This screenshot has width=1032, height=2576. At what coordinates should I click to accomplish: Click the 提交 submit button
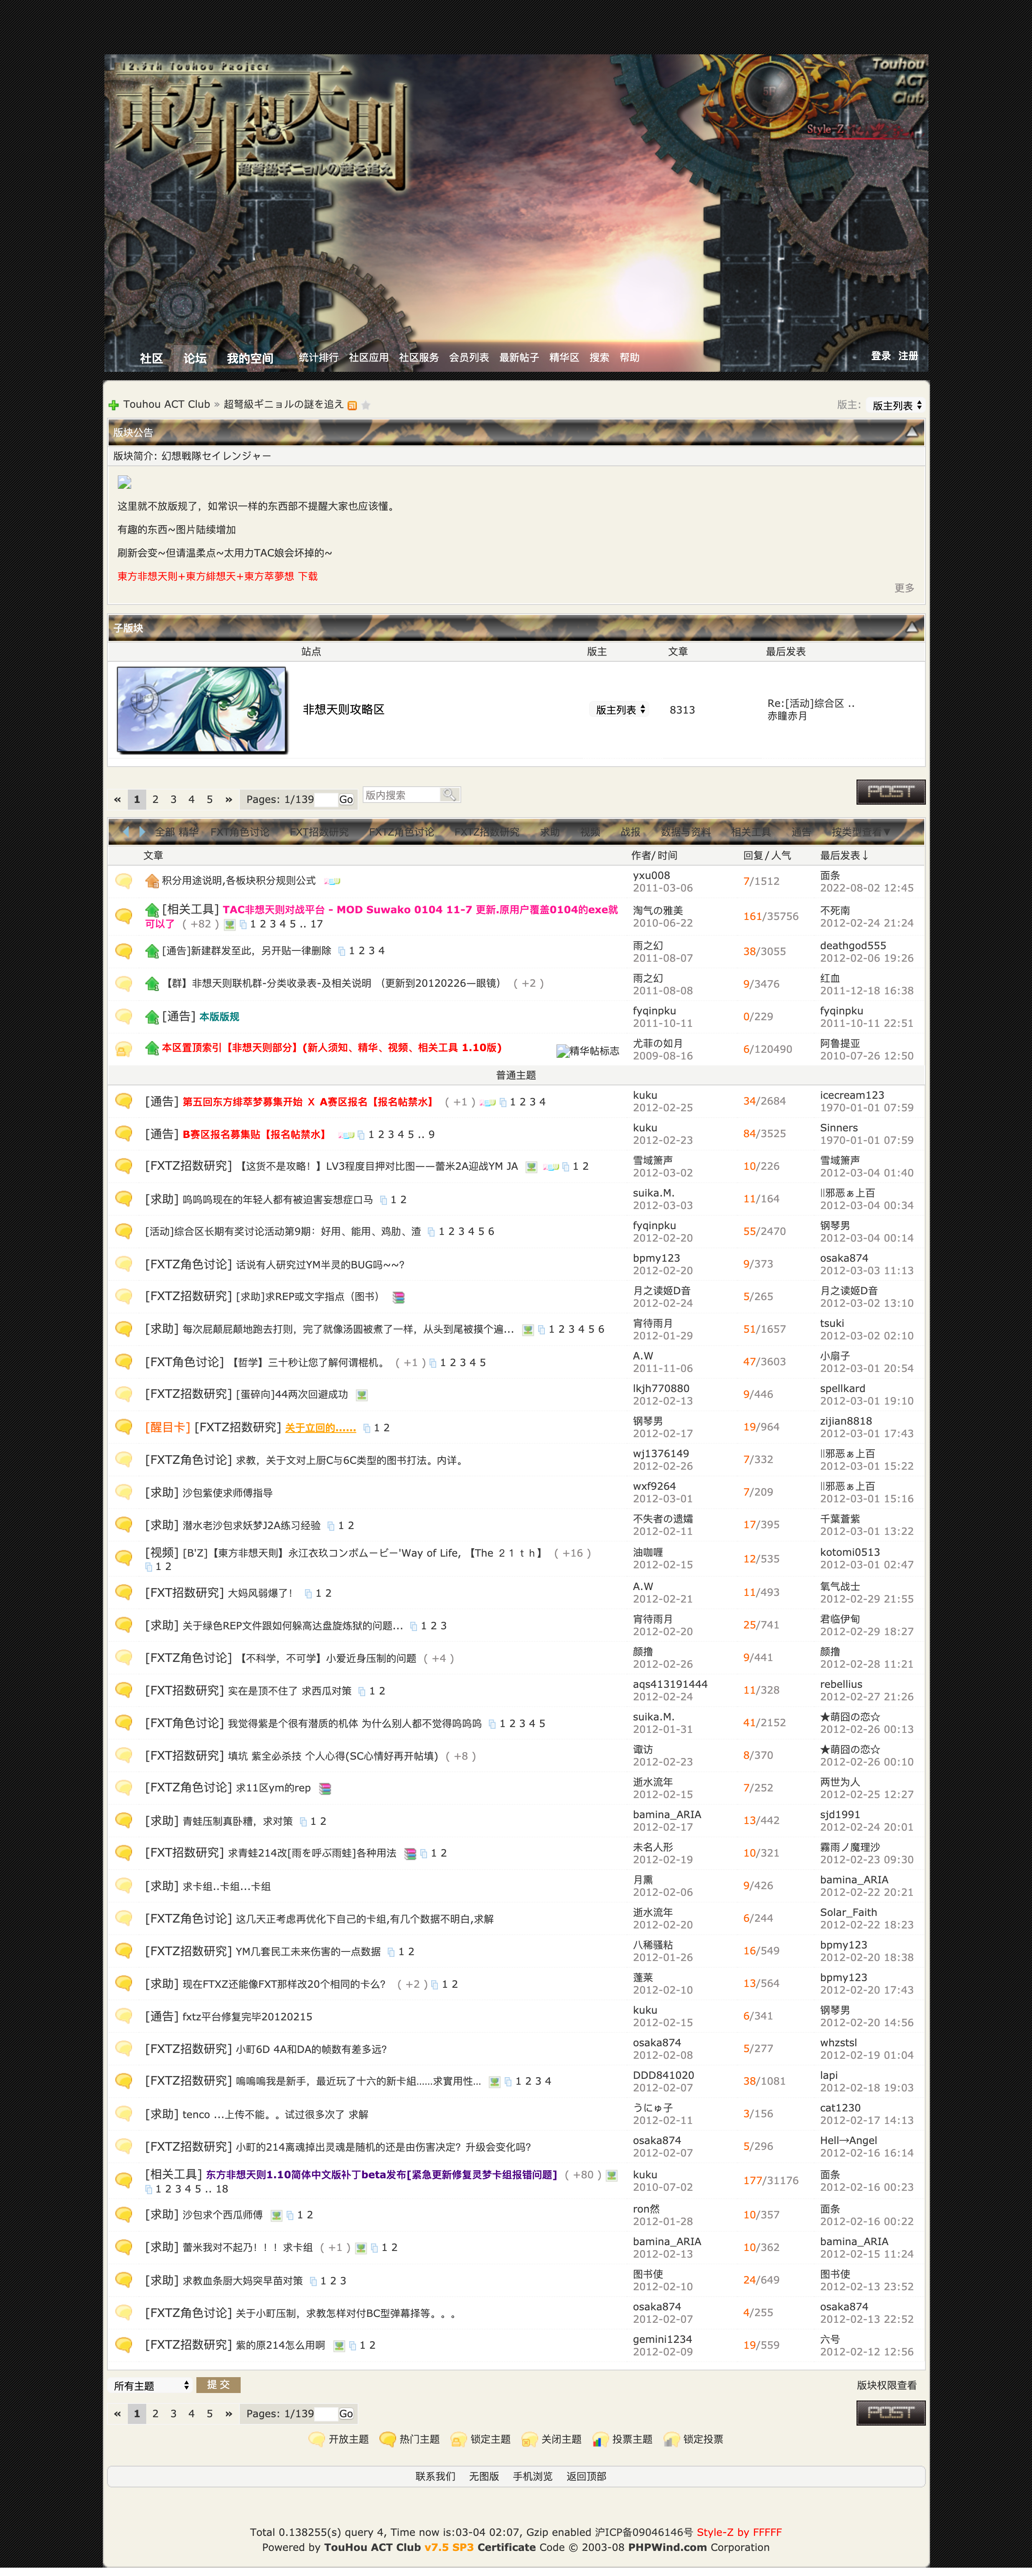pyautogui.click(x=218, y=2385)
